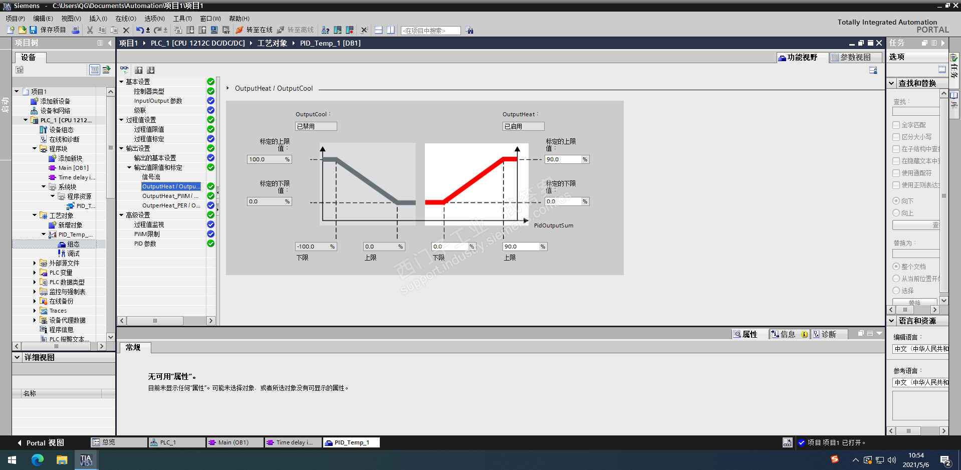The width and height of the screenshot is (961, 470).
Task: Toggle the 在隐藏文本中查找 checkbox
Action: [x=896, y=161]
